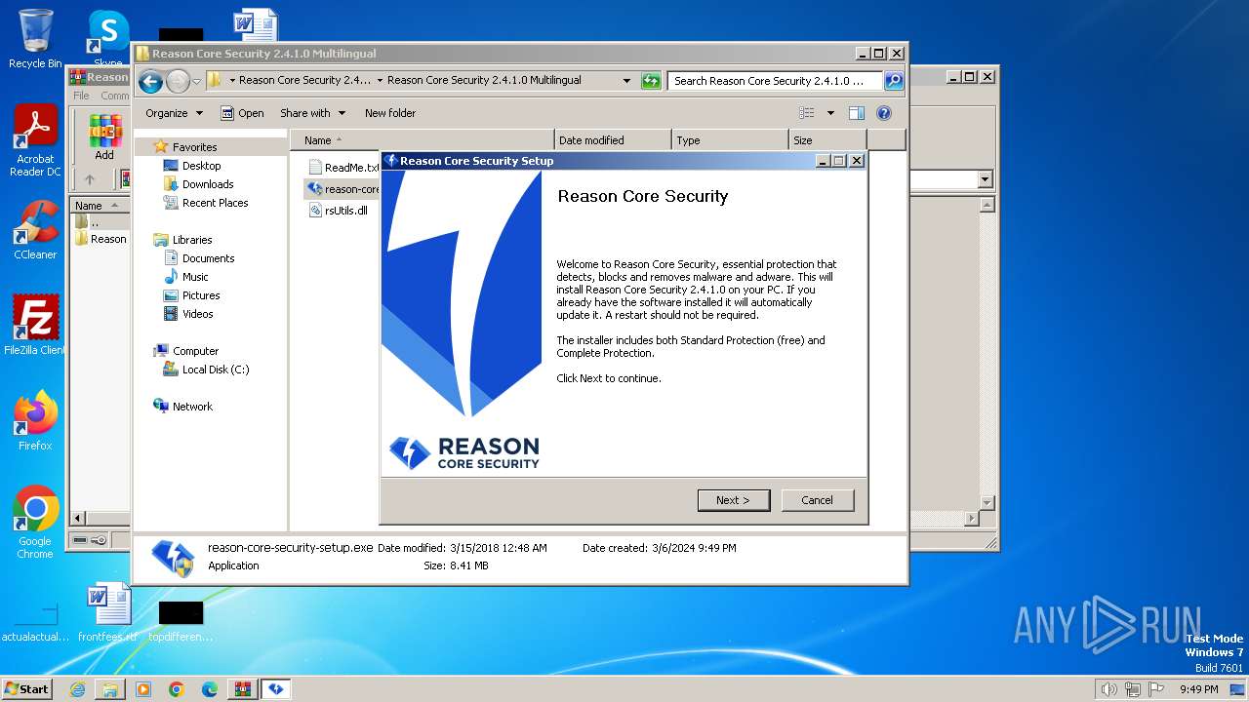Open frontfees.rtf desktop document
This screenshot has width=1249, height=702.
point(108,612)
